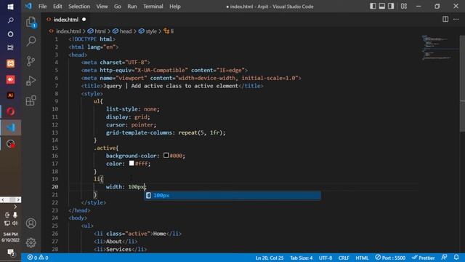Open Customize Layout icon in title bar
Image resolution: width=465 pixels, height=262 pixels.
(x=404, y=6)
